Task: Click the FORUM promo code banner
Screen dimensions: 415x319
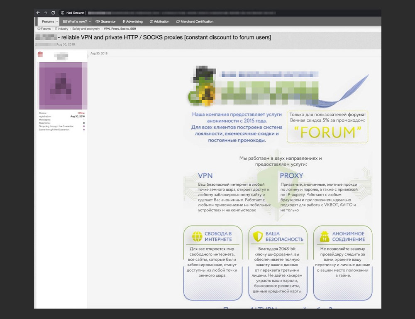Action: point(327,132)
